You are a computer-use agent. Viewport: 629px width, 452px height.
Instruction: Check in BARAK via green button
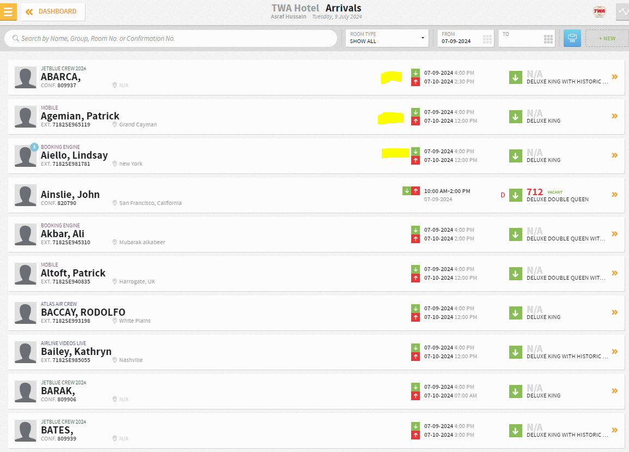(516, 391)
